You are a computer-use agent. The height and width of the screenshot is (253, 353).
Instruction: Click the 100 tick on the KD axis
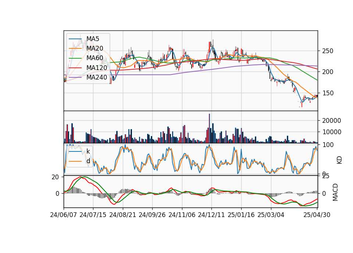click(x=328, y=145)
